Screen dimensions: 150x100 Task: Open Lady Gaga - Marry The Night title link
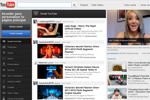click(80, 27)
